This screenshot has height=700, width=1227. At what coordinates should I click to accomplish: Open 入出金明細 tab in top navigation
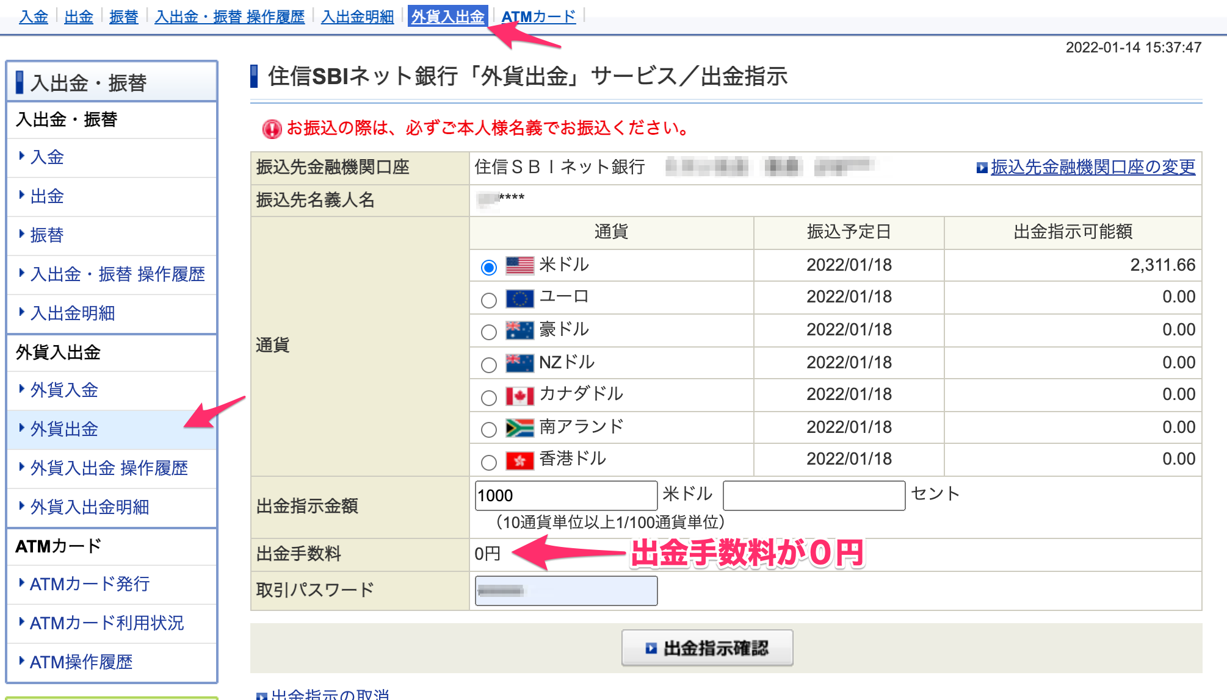click(358, 16)
